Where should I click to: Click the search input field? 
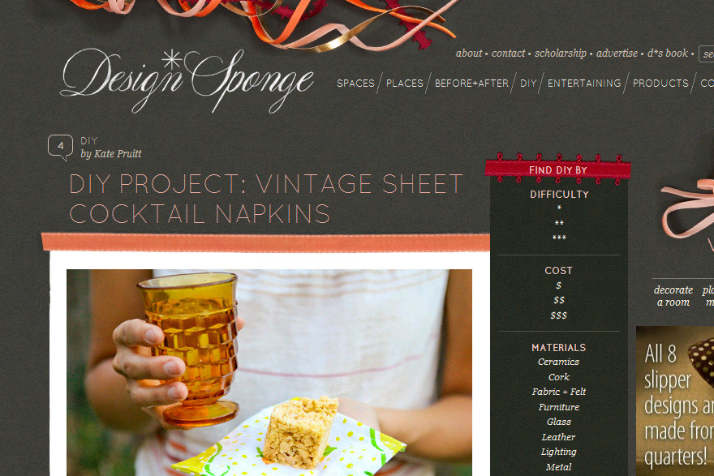(707, 54)
